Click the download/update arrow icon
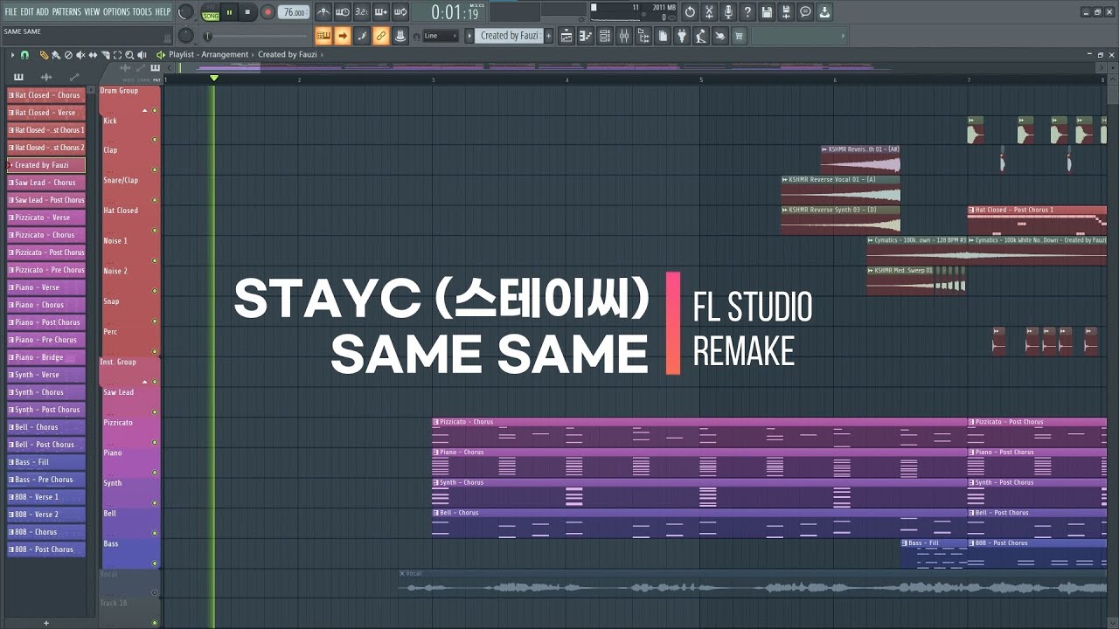1119x629 pixels. (824, 12)
